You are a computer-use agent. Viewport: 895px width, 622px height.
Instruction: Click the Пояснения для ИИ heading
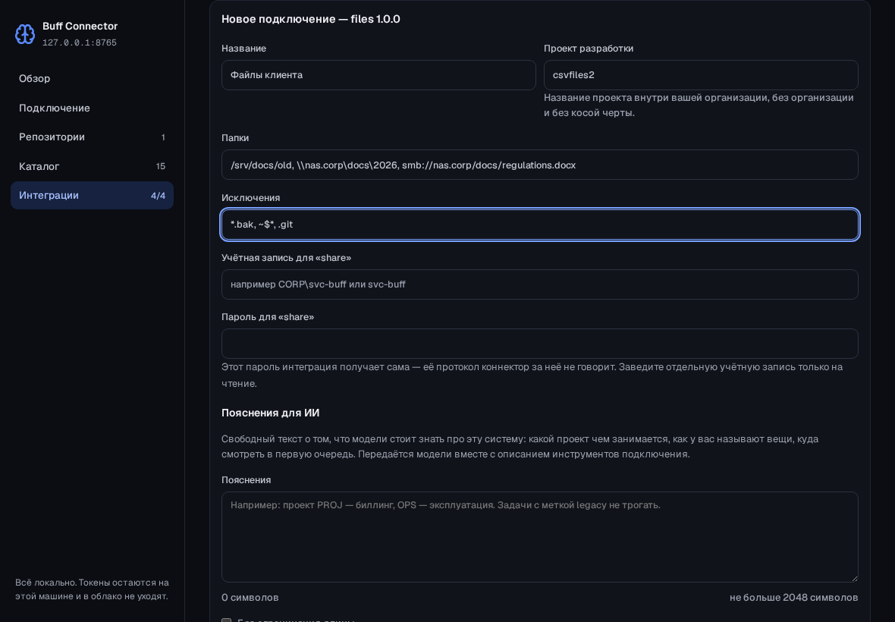click(271, 413)
